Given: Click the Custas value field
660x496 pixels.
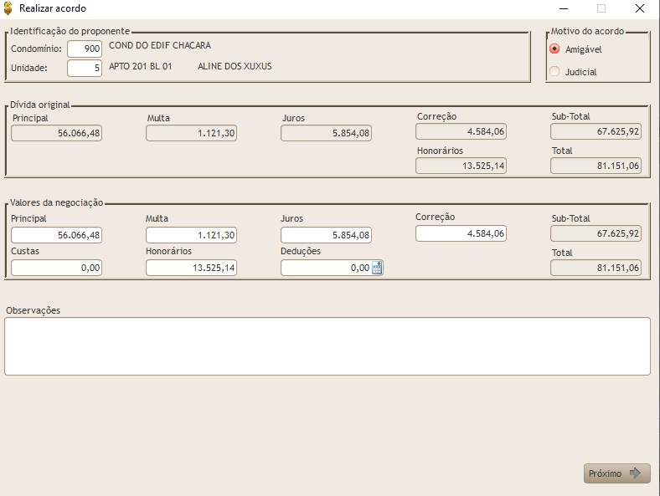Looking at the screenshot, I should [x=57, y=268].
